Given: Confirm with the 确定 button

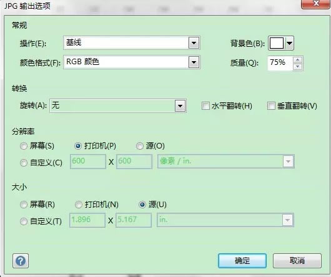Looking at the screenshot, I should coord(242,261).
